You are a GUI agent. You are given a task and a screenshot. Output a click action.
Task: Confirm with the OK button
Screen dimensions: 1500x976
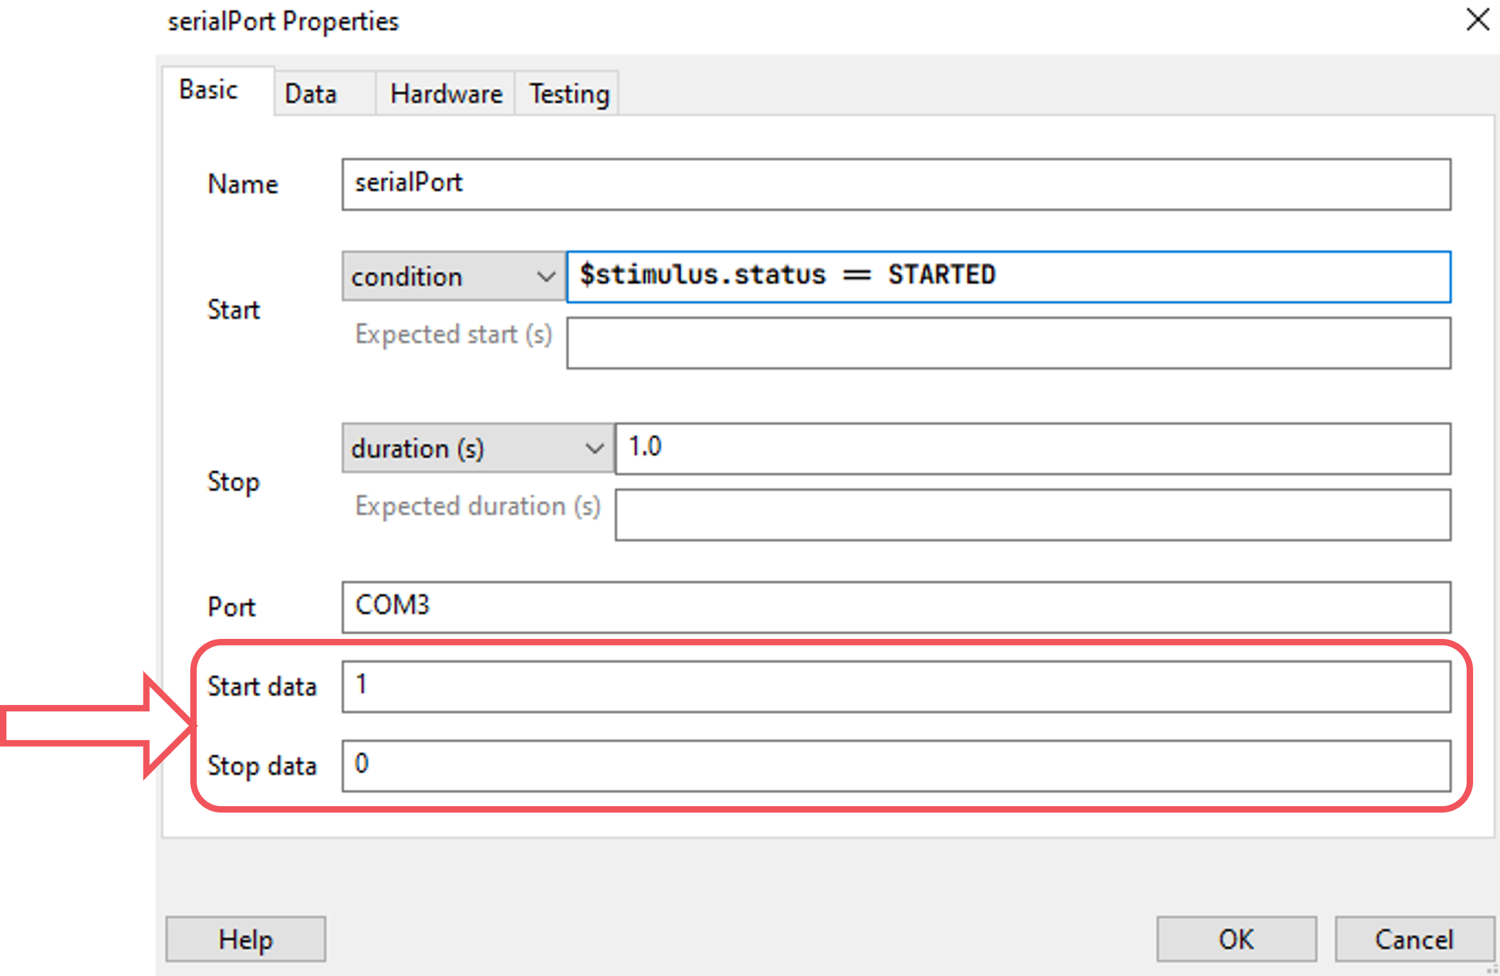1237,939
